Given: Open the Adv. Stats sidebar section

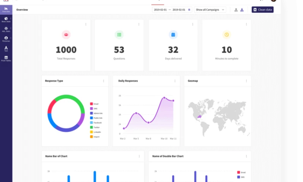Looking at the screenshot, I should [6, 29].
